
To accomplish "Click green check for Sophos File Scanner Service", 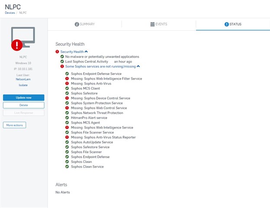I will [x=67, y=133].
